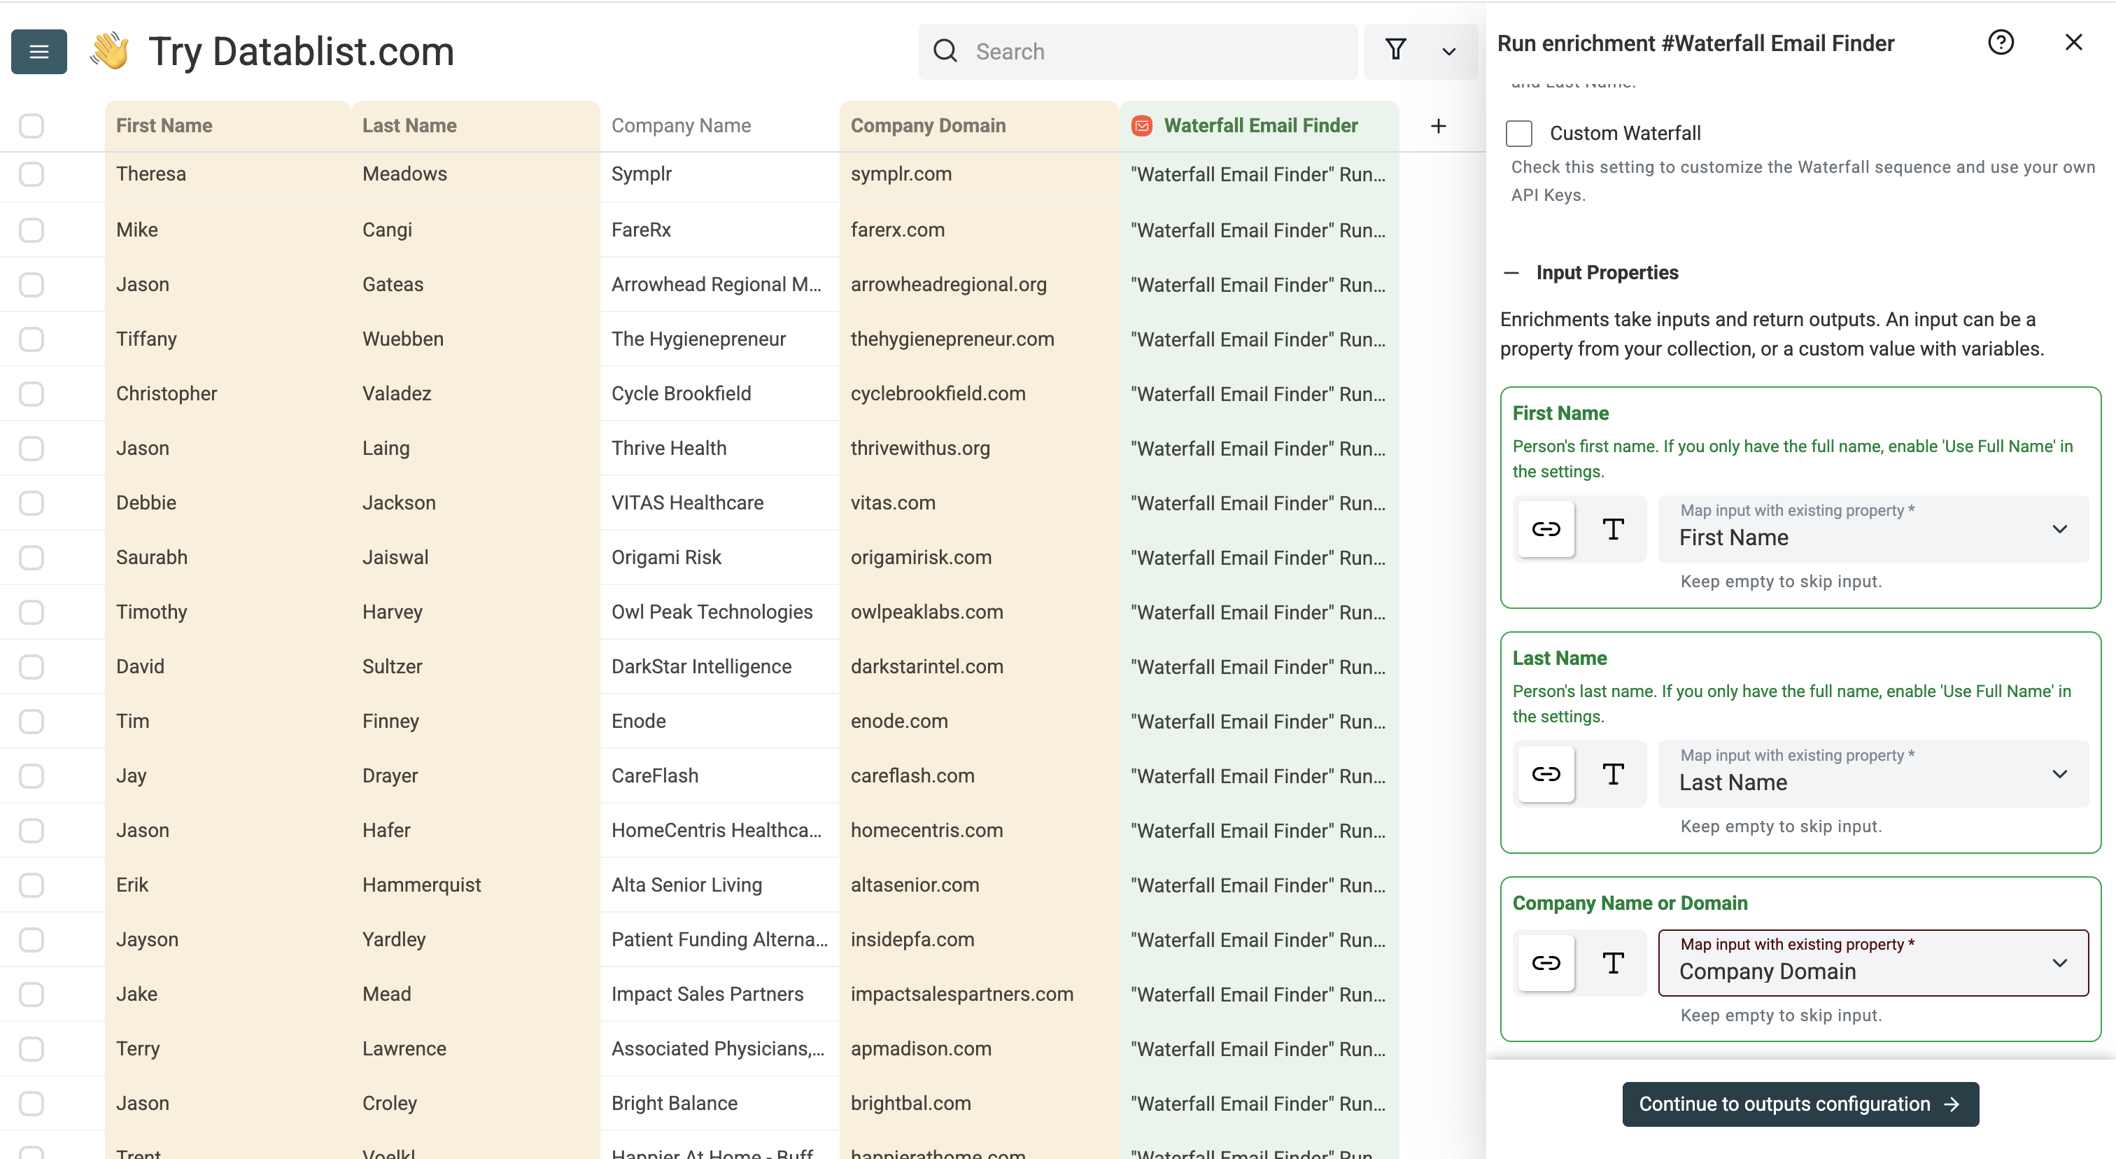This screenshot has height=1159, width=2116.
Task: Click Continue to outputs configuration button
Action: 1800,1104
